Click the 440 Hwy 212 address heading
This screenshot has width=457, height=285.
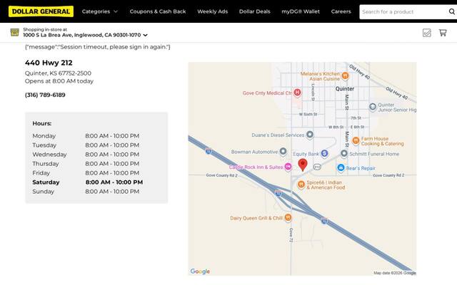point(49,63)
